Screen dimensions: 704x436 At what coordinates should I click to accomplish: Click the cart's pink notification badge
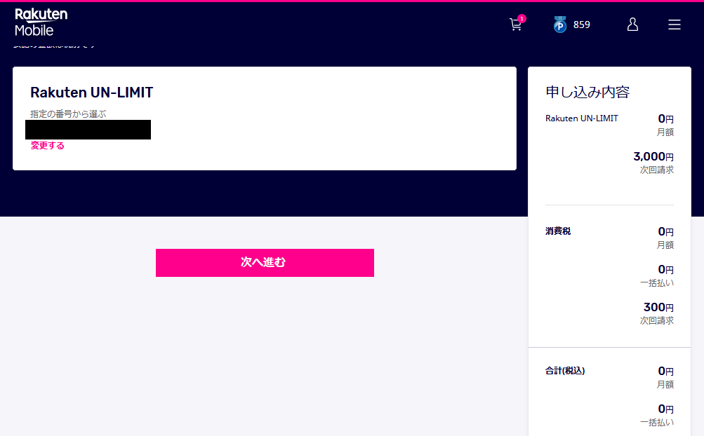click(x=522, y=19)
